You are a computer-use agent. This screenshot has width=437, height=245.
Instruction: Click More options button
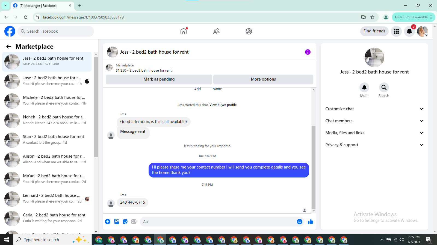[263, 79]
